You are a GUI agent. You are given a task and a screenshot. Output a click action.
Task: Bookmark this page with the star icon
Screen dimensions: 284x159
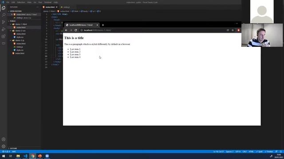[233, 30]
